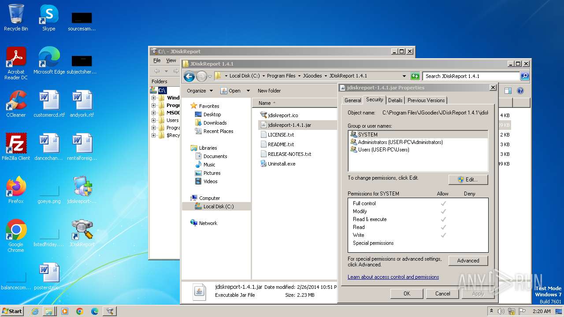564x317 pixels.
Task: Launch CCleaner from desktop
Action: (x=16, y=104)
